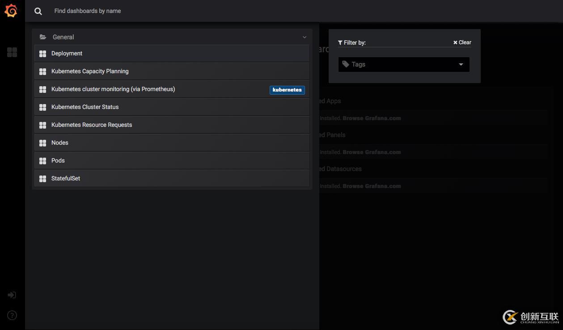Open the Nodes dashboard
Viewport: 563px width, 330px height.
coord(60,143)
